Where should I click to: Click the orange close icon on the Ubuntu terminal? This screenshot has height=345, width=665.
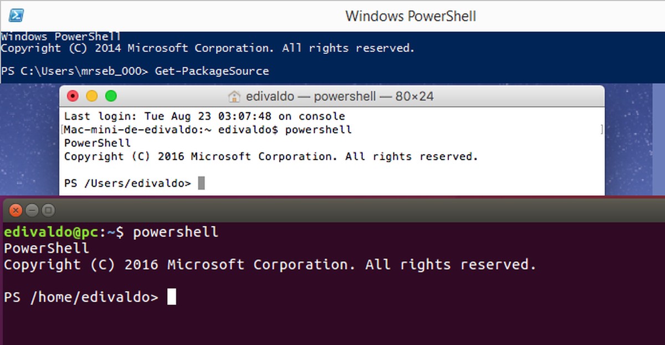14,210
